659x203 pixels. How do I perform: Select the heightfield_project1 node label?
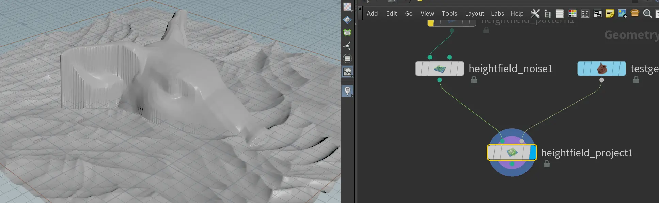pos(587,153)
